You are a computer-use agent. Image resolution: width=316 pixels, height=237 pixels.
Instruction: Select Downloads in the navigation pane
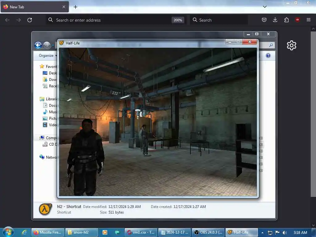[x=50, y=79]
